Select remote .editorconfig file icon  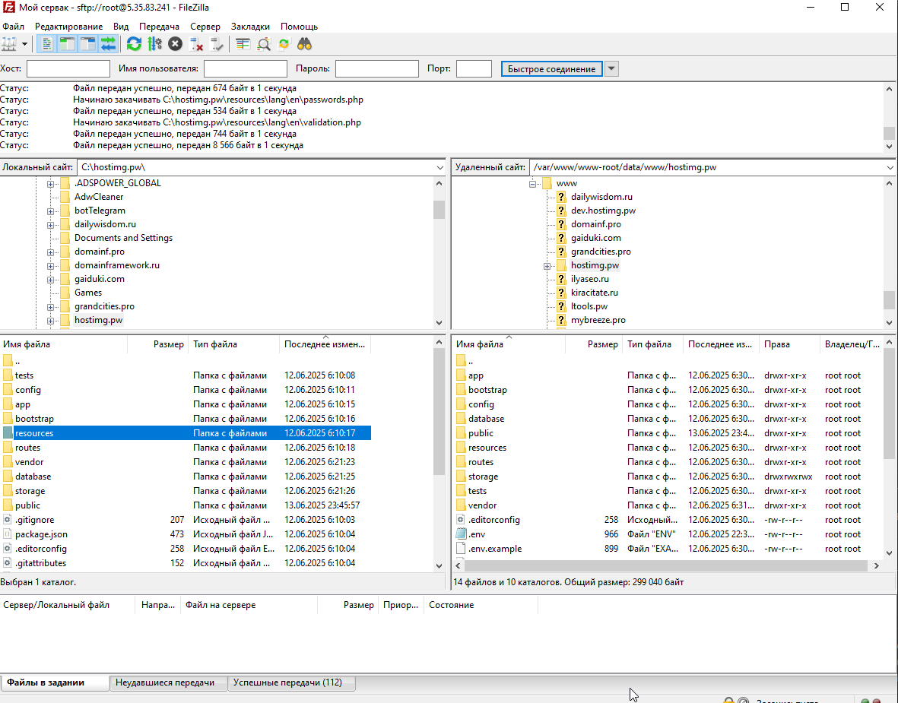coord(461,519)
